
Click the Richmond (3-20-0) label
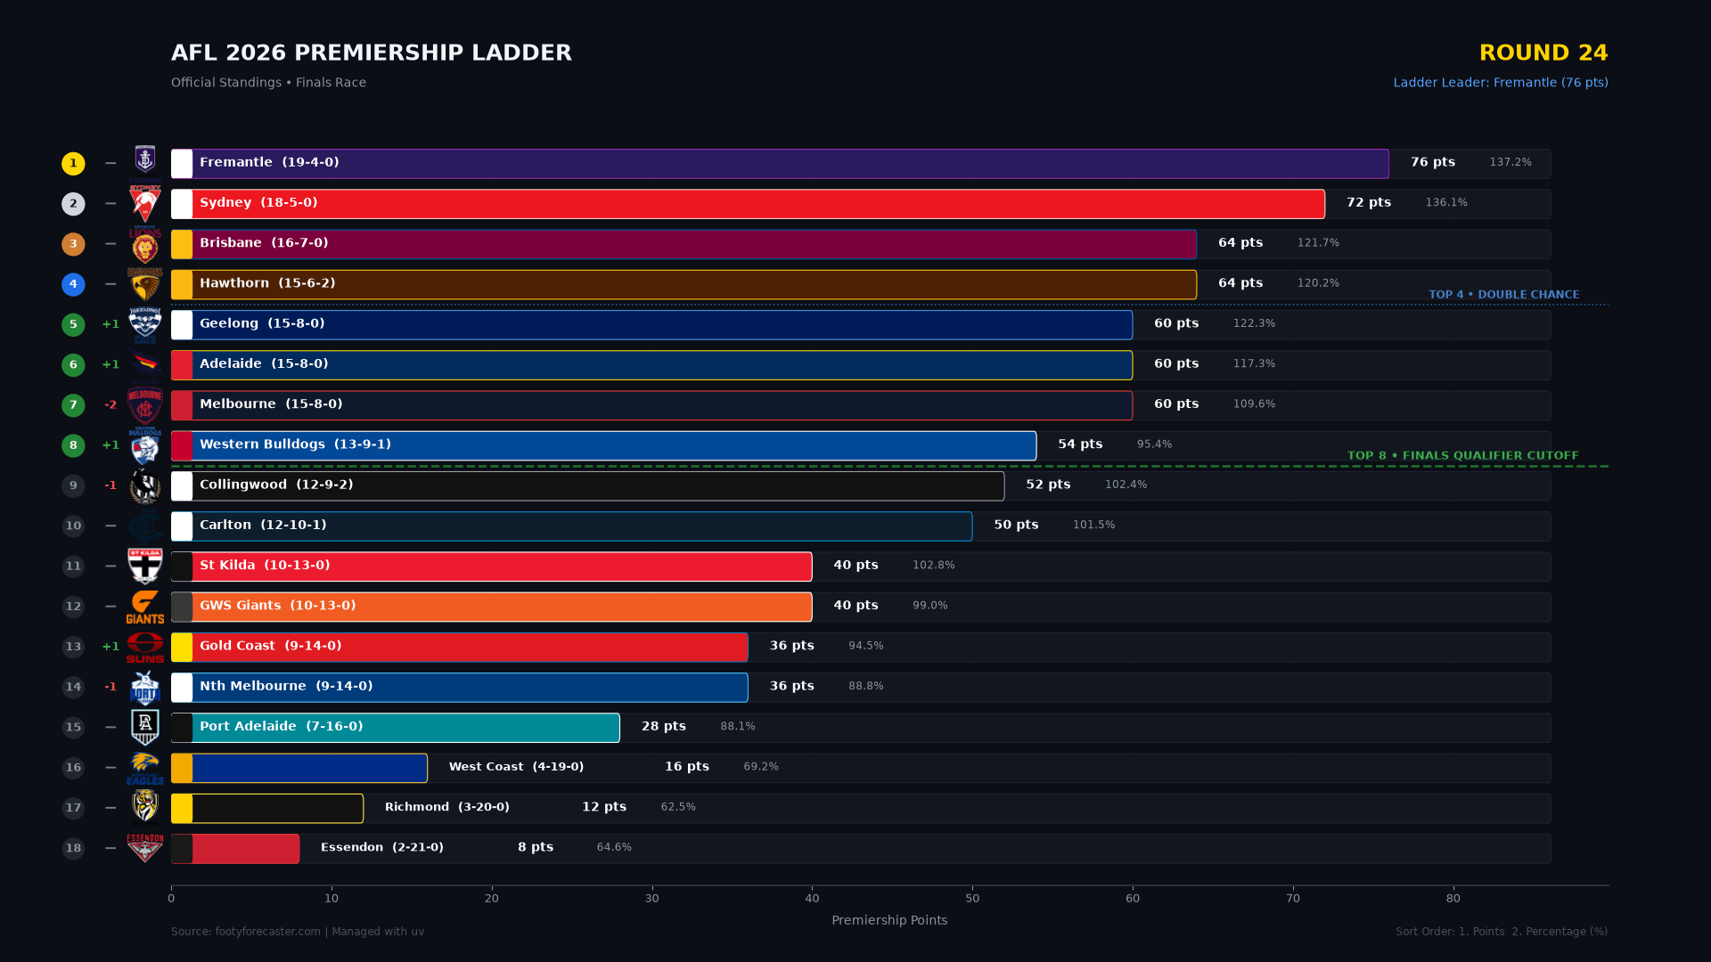pos(447,807)
